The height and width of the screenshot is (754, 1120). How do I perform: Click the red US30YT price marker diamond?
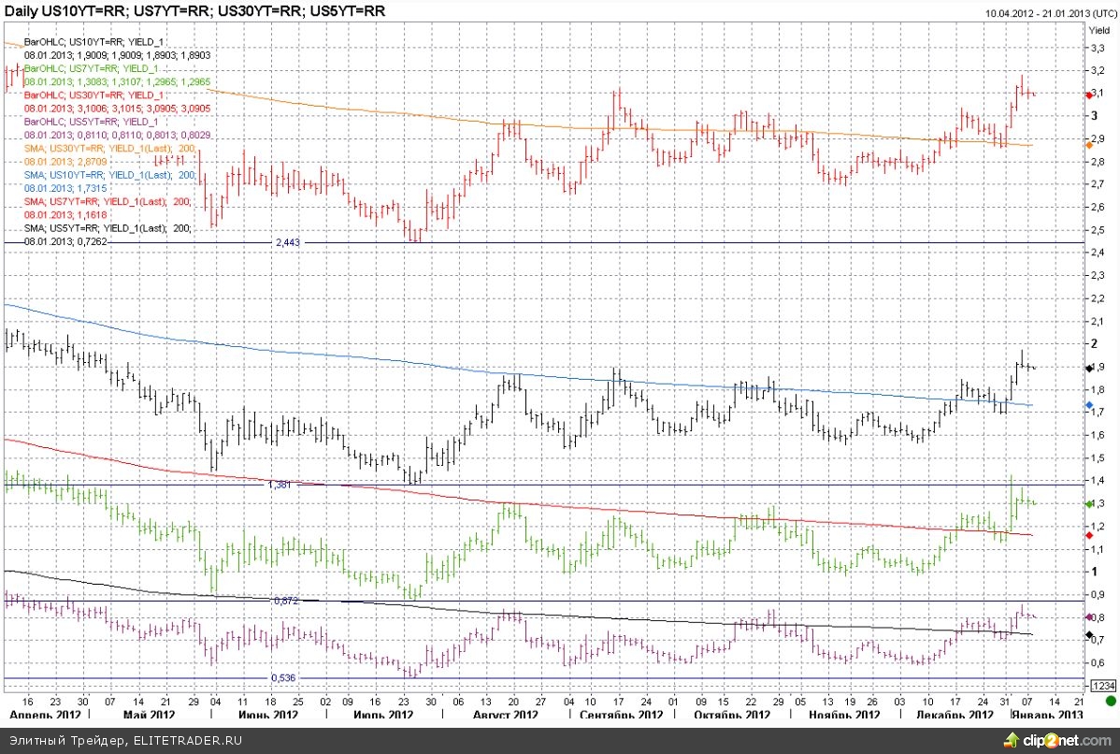(1089, 94)
